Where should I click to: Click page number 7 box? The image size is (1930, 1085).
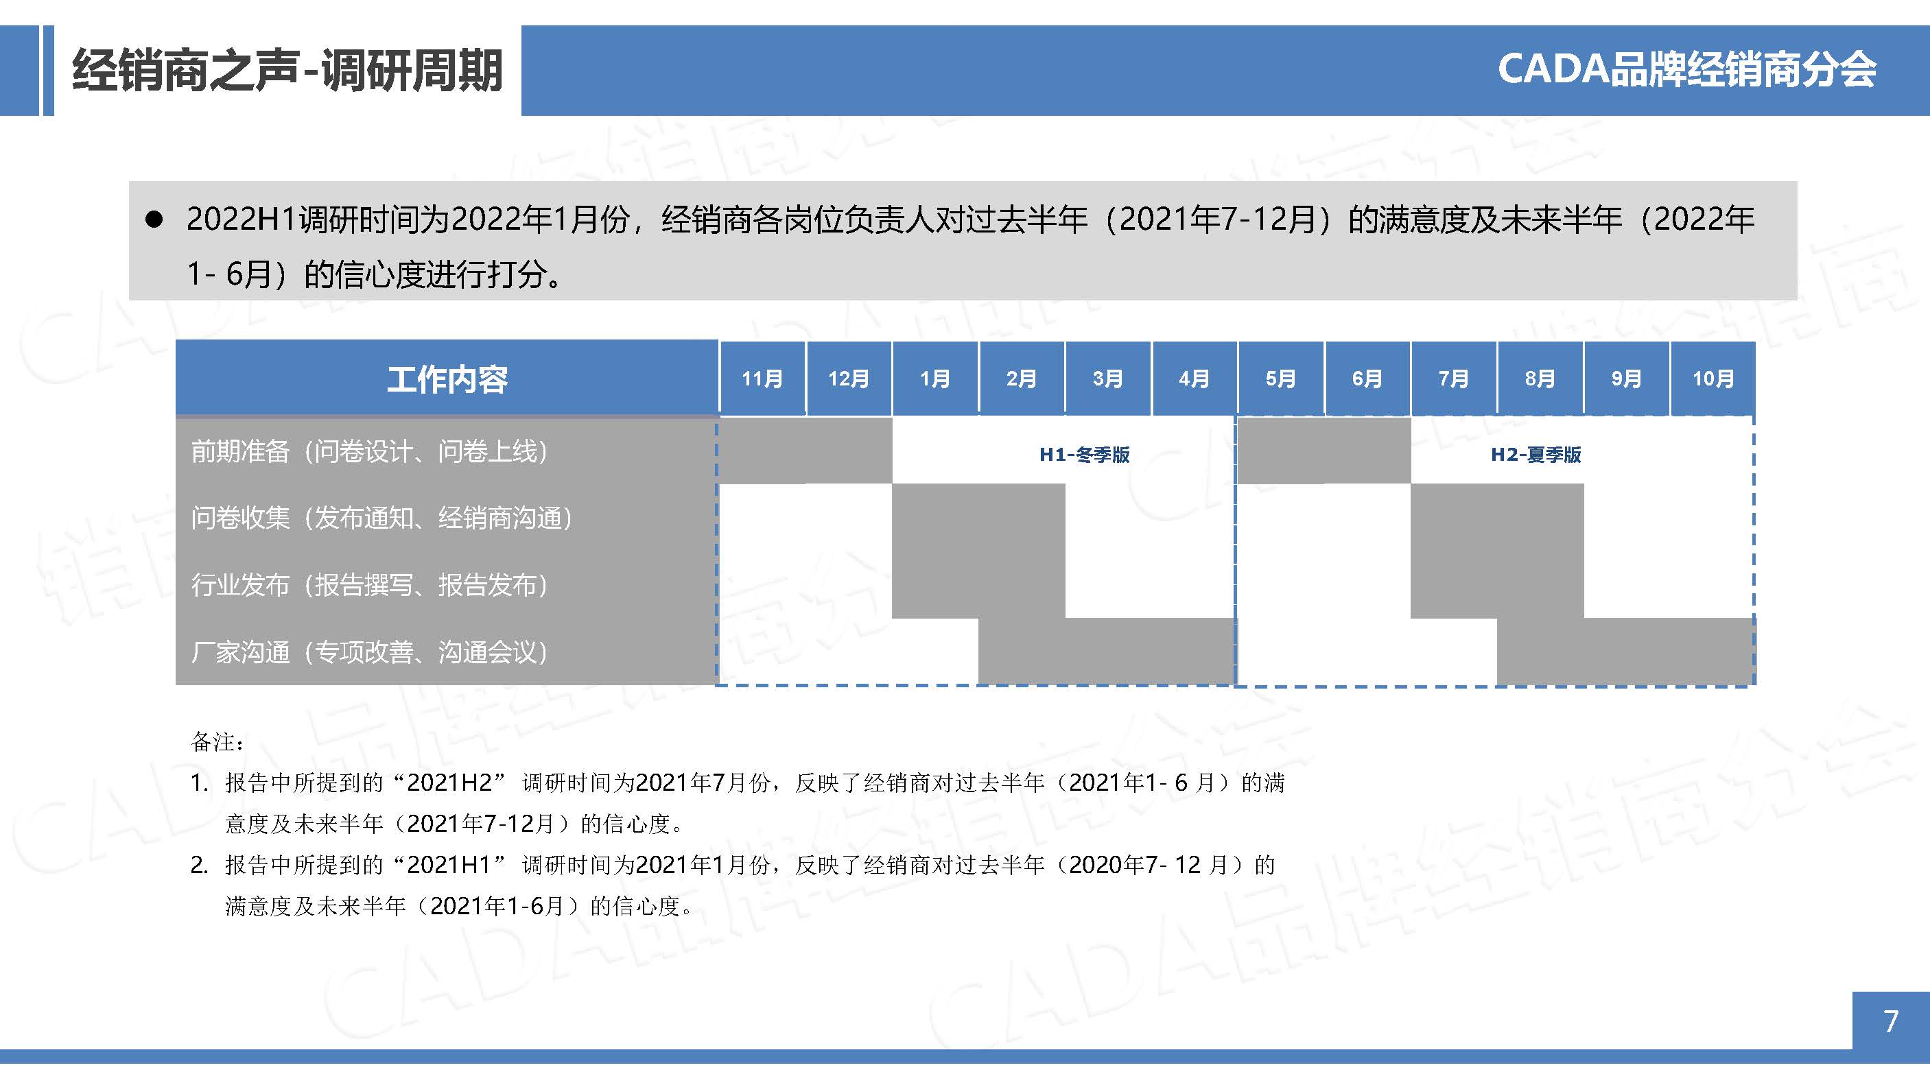click(x=1890, y=1021)
